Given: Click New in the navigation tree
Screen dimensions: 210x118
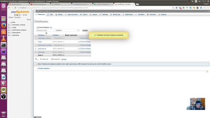Looking at the screenshot, I should coord(14,22).
